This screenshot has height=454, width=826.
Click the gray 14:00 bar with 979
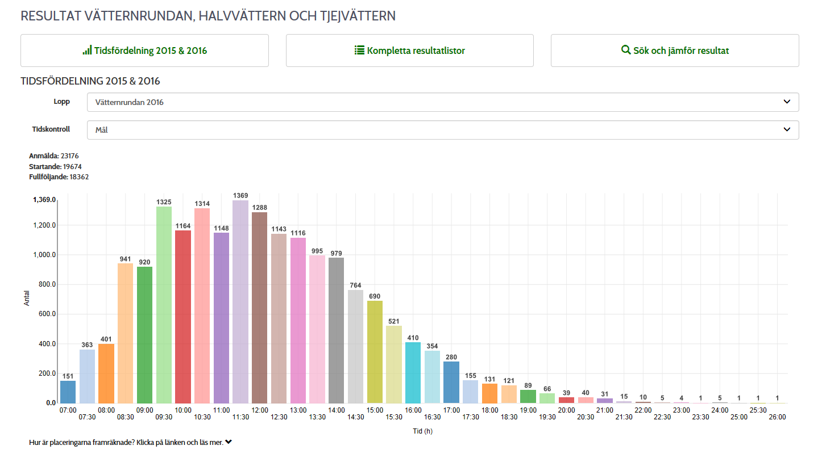tap(336, 331)
